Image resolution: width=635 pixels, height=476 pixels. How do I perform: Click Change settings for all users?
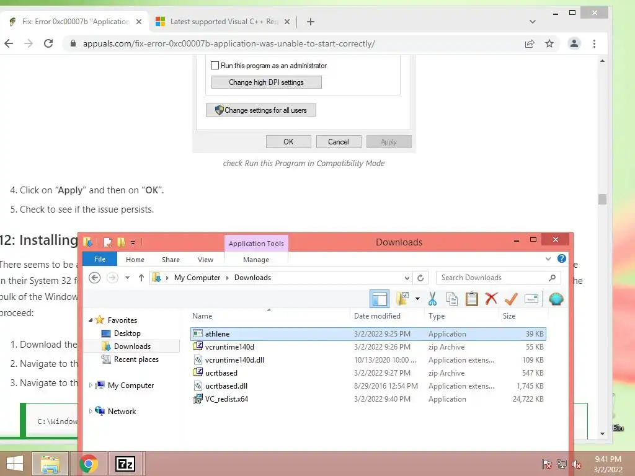(x=261, y=110)
